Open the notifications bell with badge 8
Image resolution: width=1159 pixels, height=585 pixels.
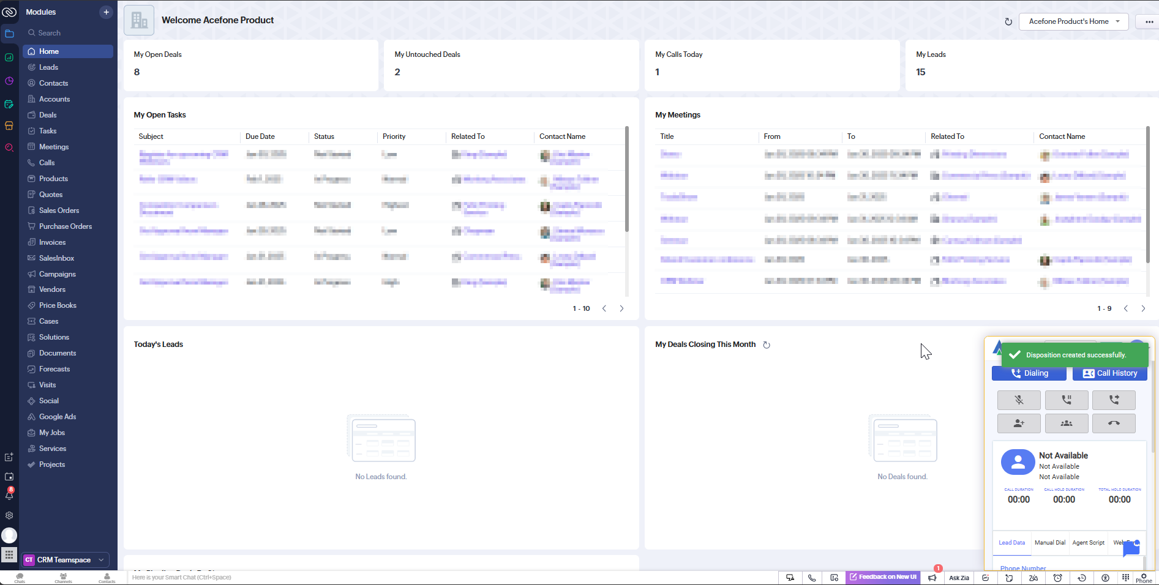tap(9, 494)
